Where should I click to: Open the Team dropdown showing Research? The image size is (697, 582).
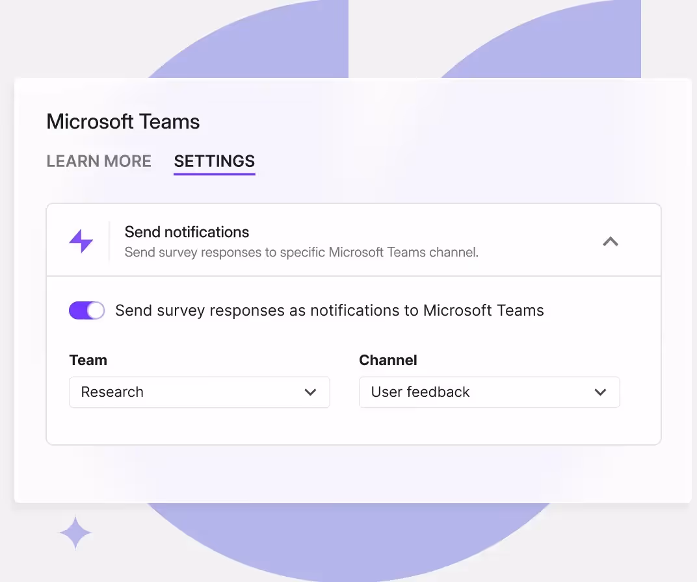point(200,392)
